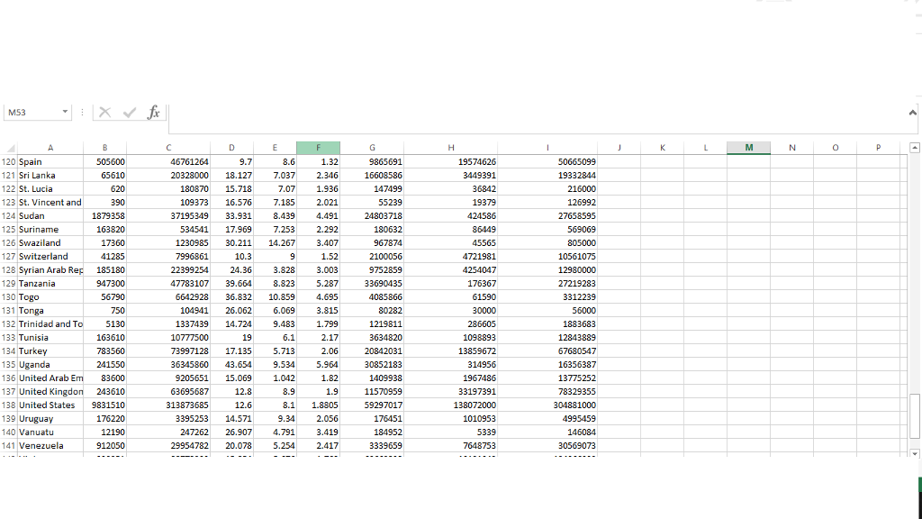
Task: Select the highlighted column F header
Action: (x=318, y=148)
